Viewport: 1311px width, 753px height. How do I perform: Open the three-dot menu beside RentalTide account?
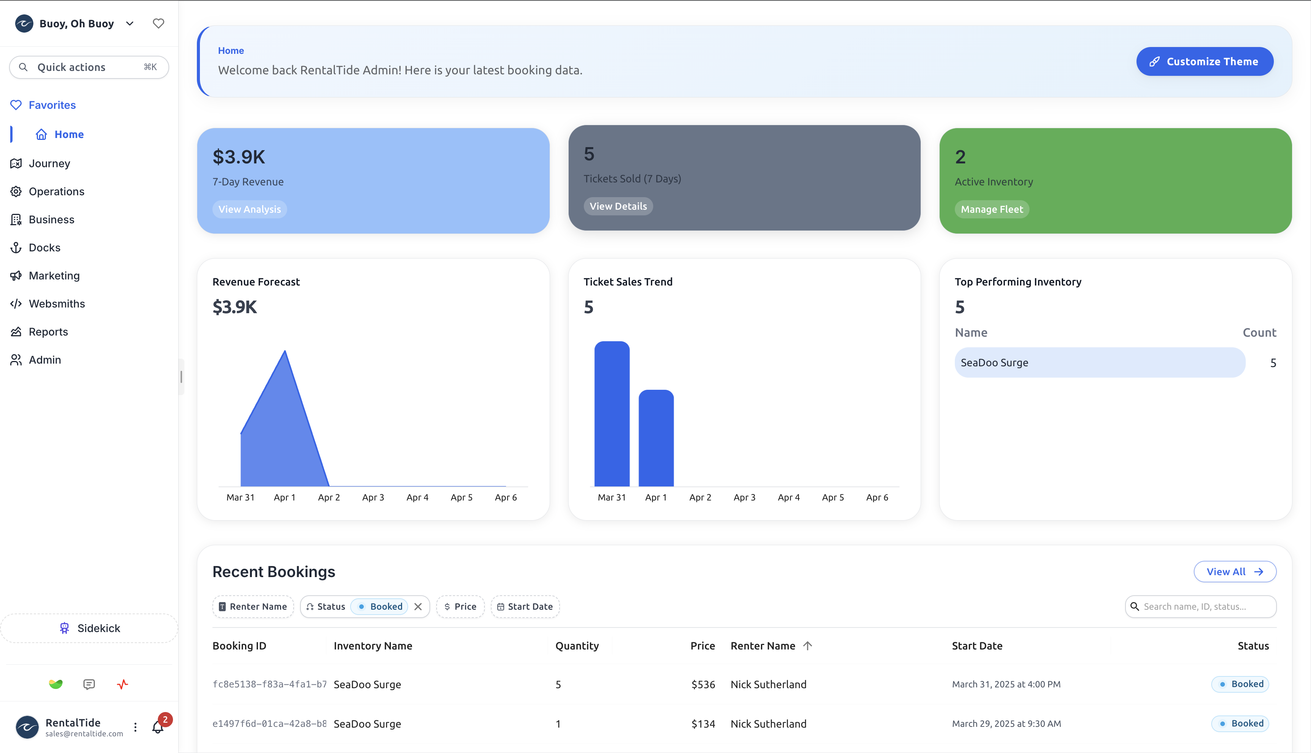[135, 727]
